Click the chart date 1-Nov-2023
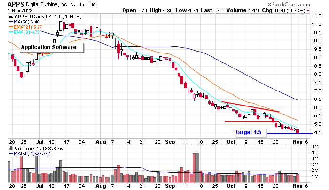 pyautogui.click(x=20, y=10)
